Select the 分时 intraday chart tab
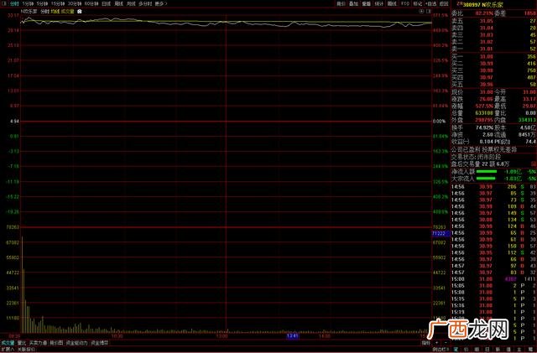 pos(14,3)
